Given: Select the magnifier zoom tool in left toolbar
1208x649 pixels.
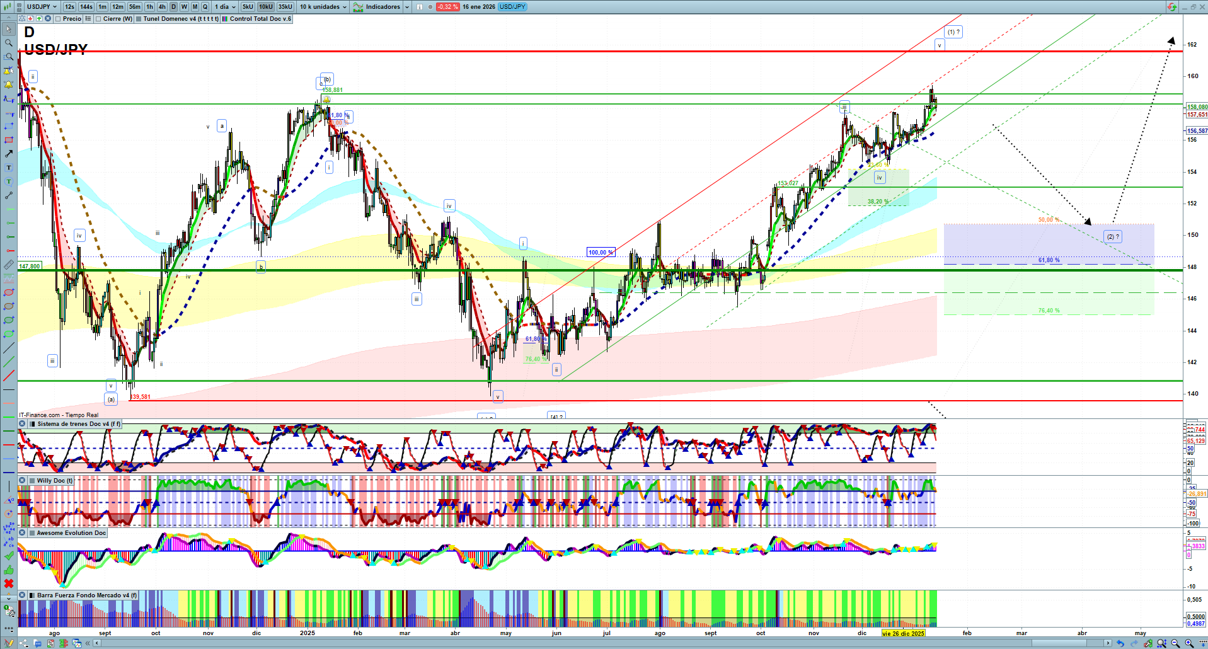Looking at the screenshot, I should tap(8, 43).
